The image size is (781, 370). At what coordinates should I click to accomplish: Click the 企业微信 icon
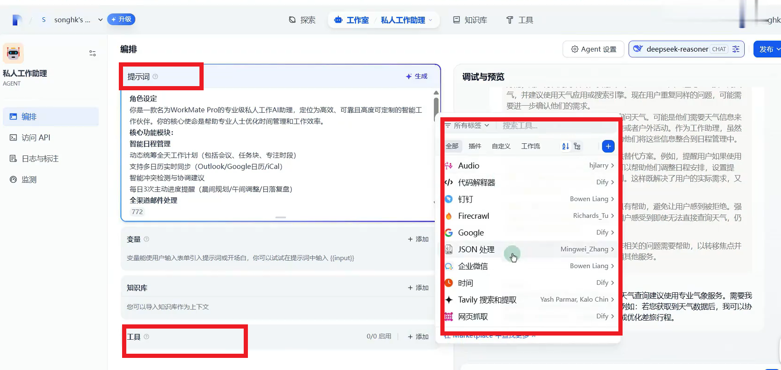point(449,266)
